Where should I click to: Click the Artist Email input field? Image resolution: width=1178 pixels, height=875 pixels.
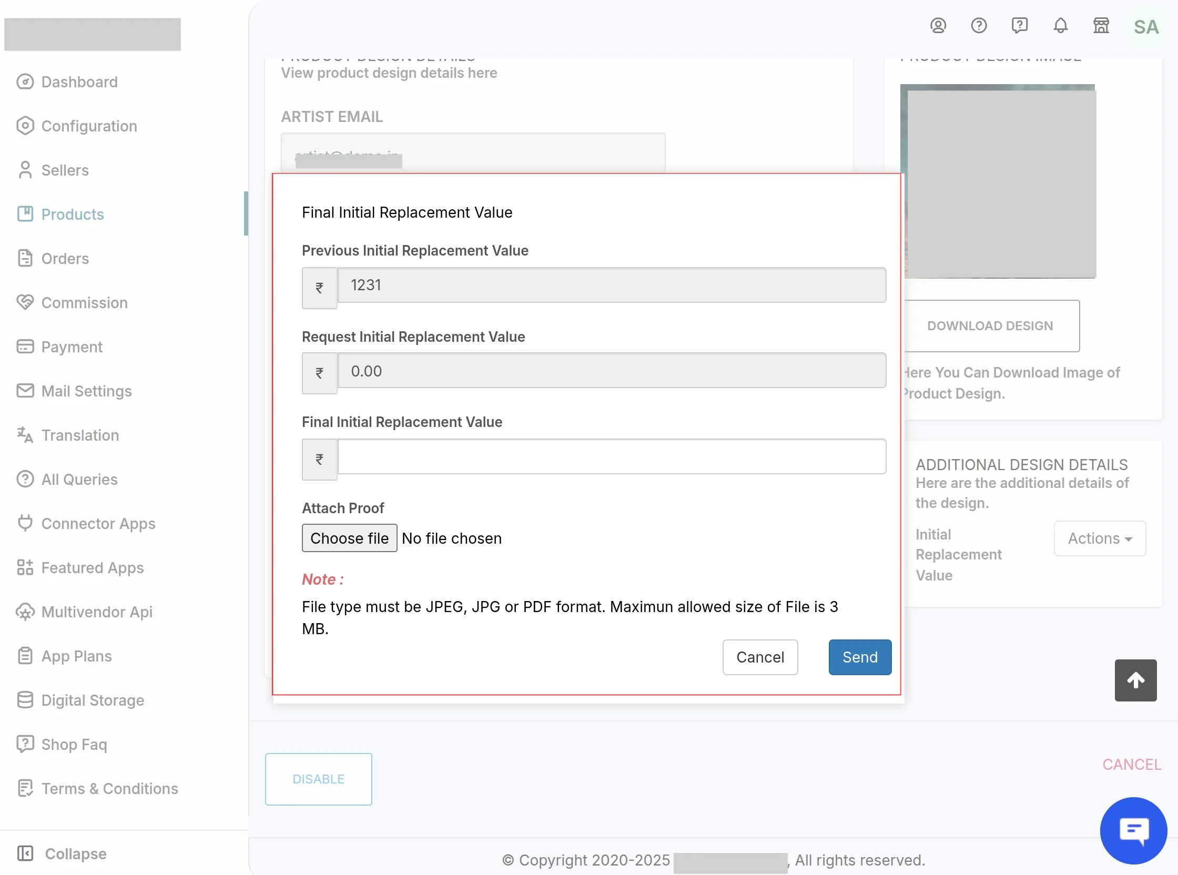(x=473, y=152)
